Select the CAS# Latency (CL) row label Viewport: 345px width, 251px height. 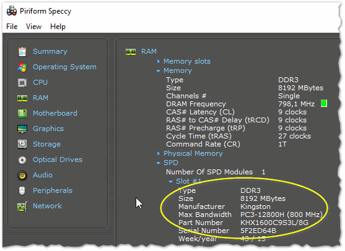(201, 112)
